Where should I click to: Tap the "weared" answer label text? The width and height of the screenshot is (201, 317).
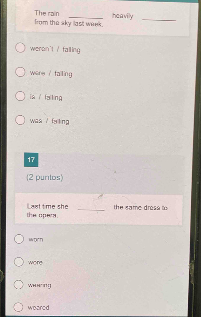pyautogui.click(x=38, y=307)
